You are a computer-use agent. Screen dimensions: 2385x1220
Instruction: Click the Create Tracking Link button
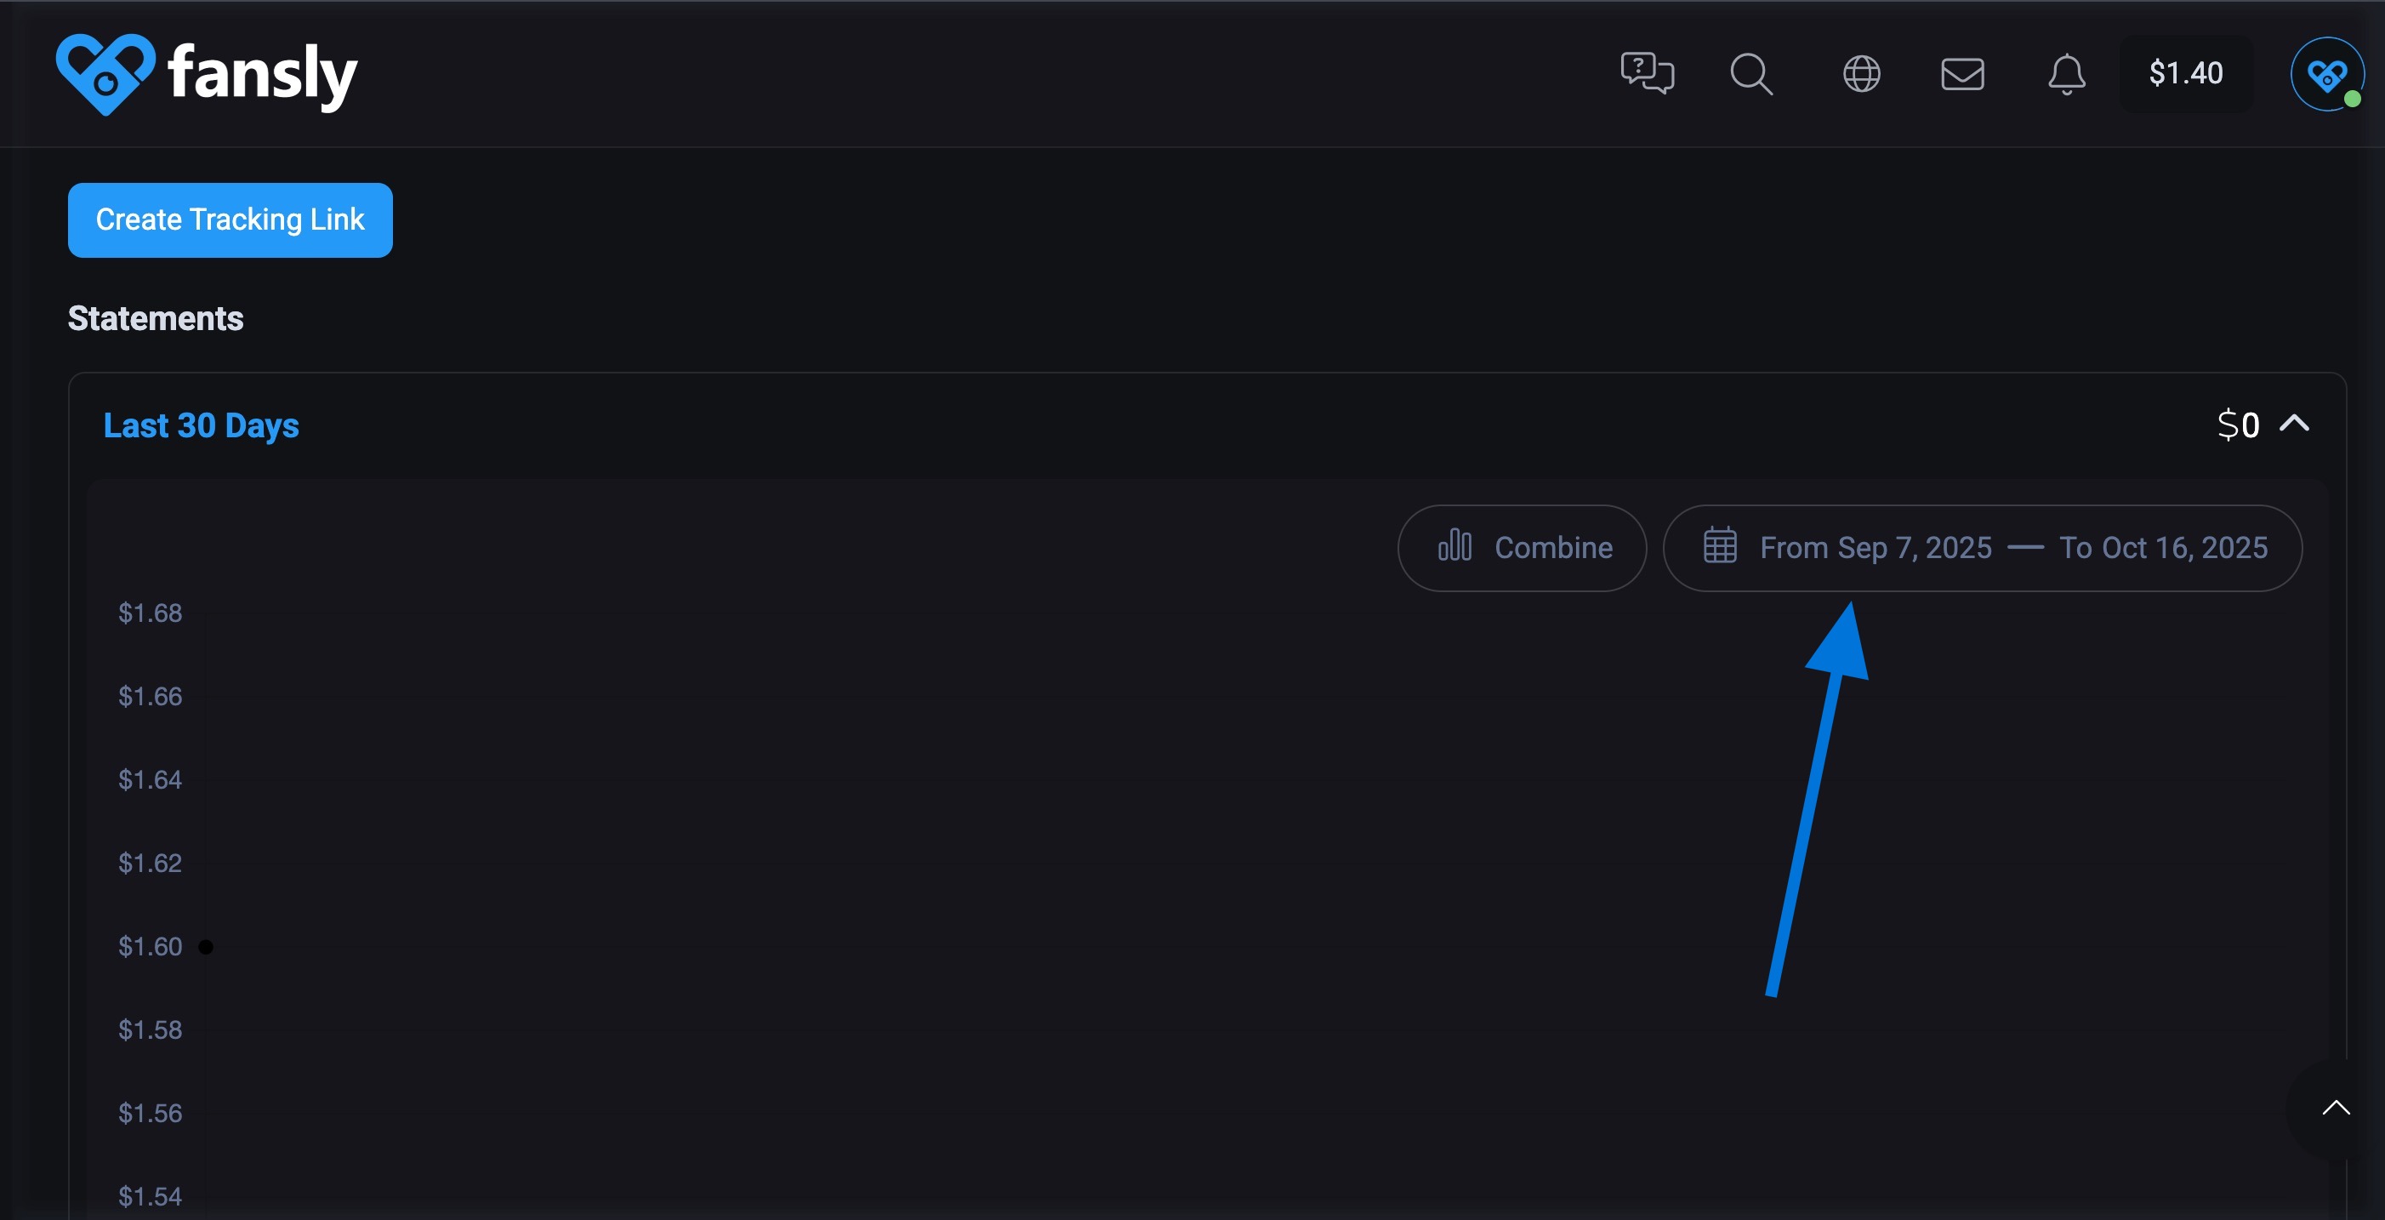(x=230, y=219)
